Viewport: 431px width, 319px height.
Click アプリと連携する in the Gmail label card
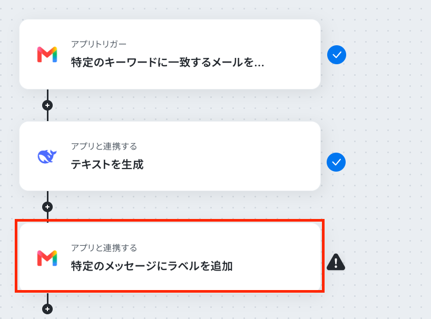tap(104, 248)
